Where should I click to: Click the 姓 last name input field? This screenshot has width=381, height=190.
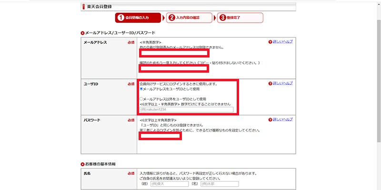[170, 184]
